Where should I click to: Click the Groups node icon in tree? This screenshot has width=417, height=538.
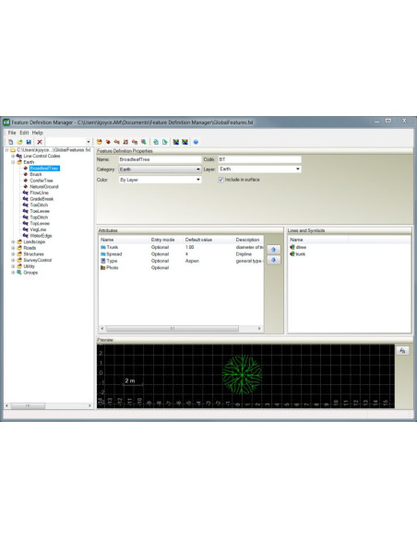(x=19, y=273)
